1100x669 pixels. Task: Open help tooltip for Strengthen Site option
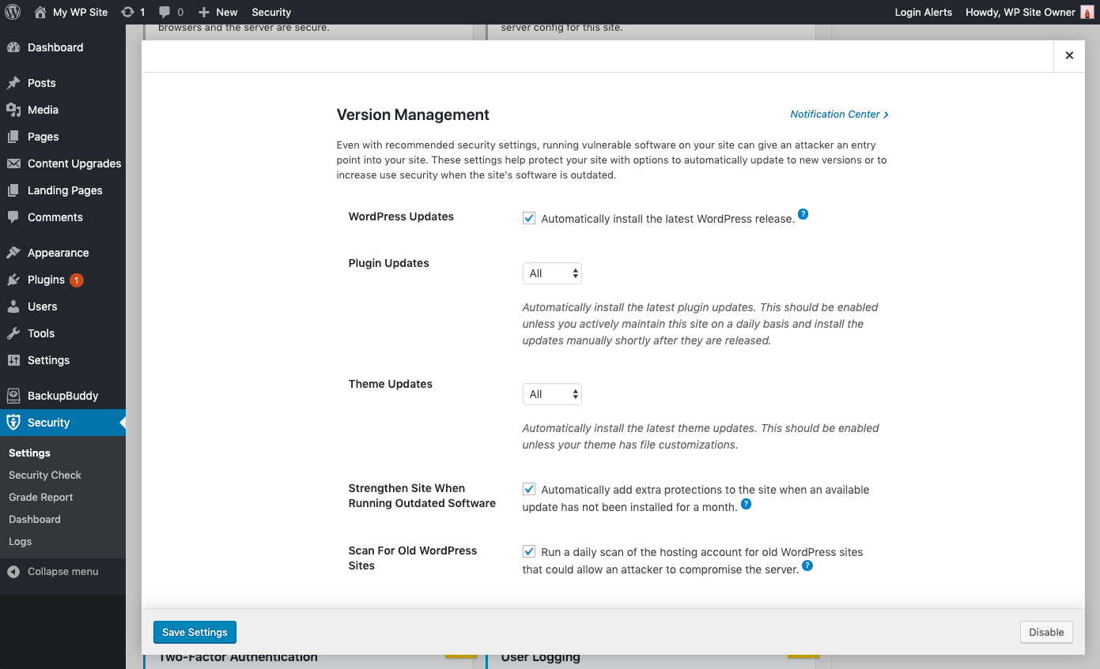(746, 503)
